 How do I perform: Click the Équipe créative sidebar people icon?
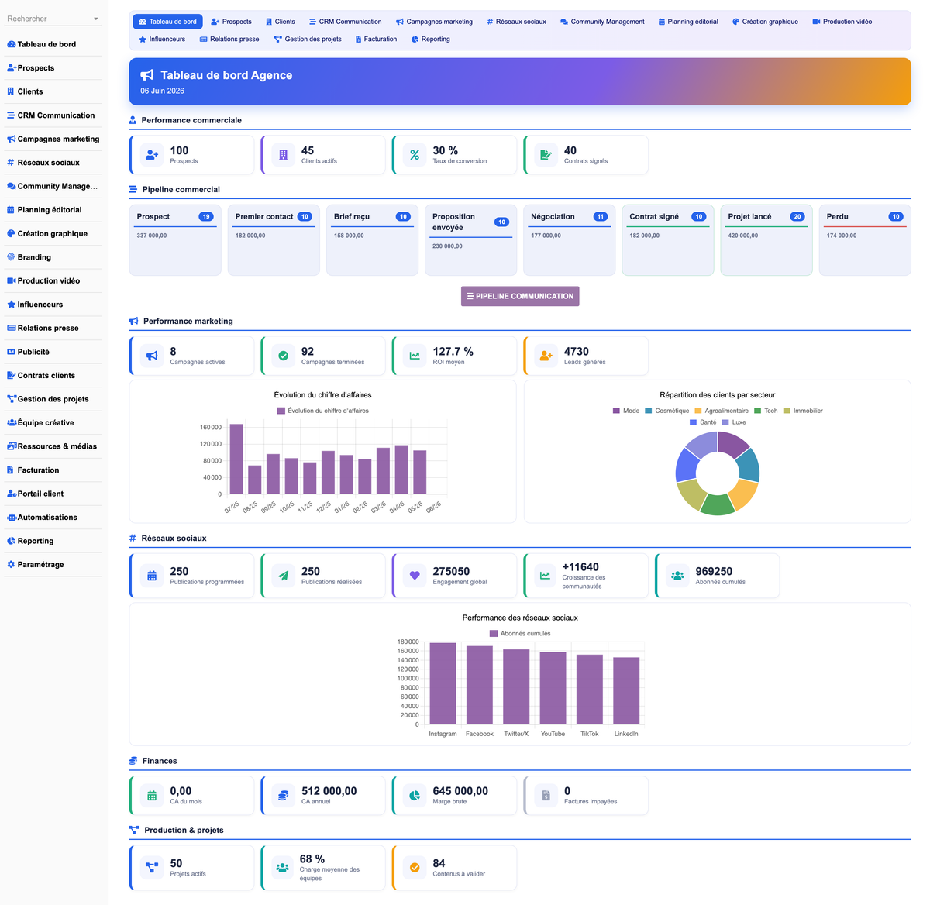[x=11, y=422]
